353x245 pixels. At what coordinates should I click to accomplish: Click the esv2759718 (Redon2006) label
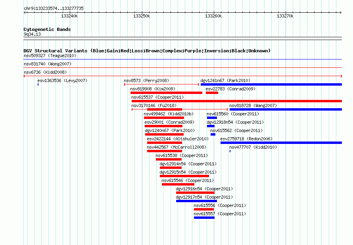(x=246, y=139)
